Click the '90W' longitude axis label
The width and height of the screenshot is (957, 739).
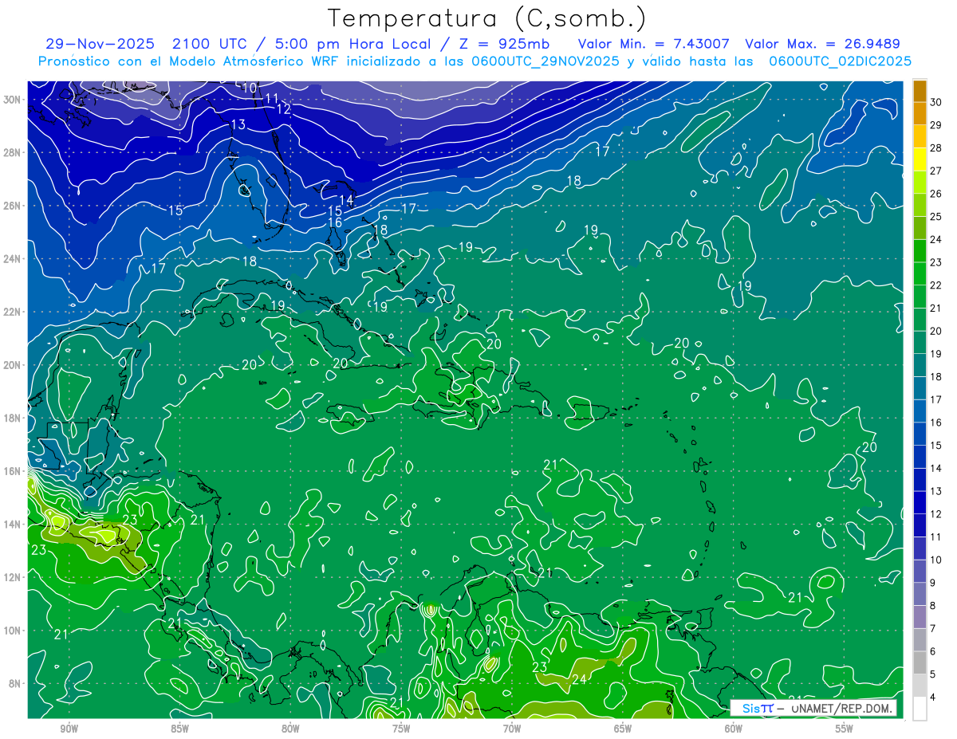69,729
